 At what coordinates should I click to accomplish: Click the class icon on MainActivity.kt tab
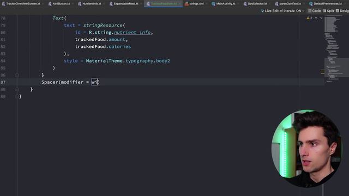coord(213,4)
